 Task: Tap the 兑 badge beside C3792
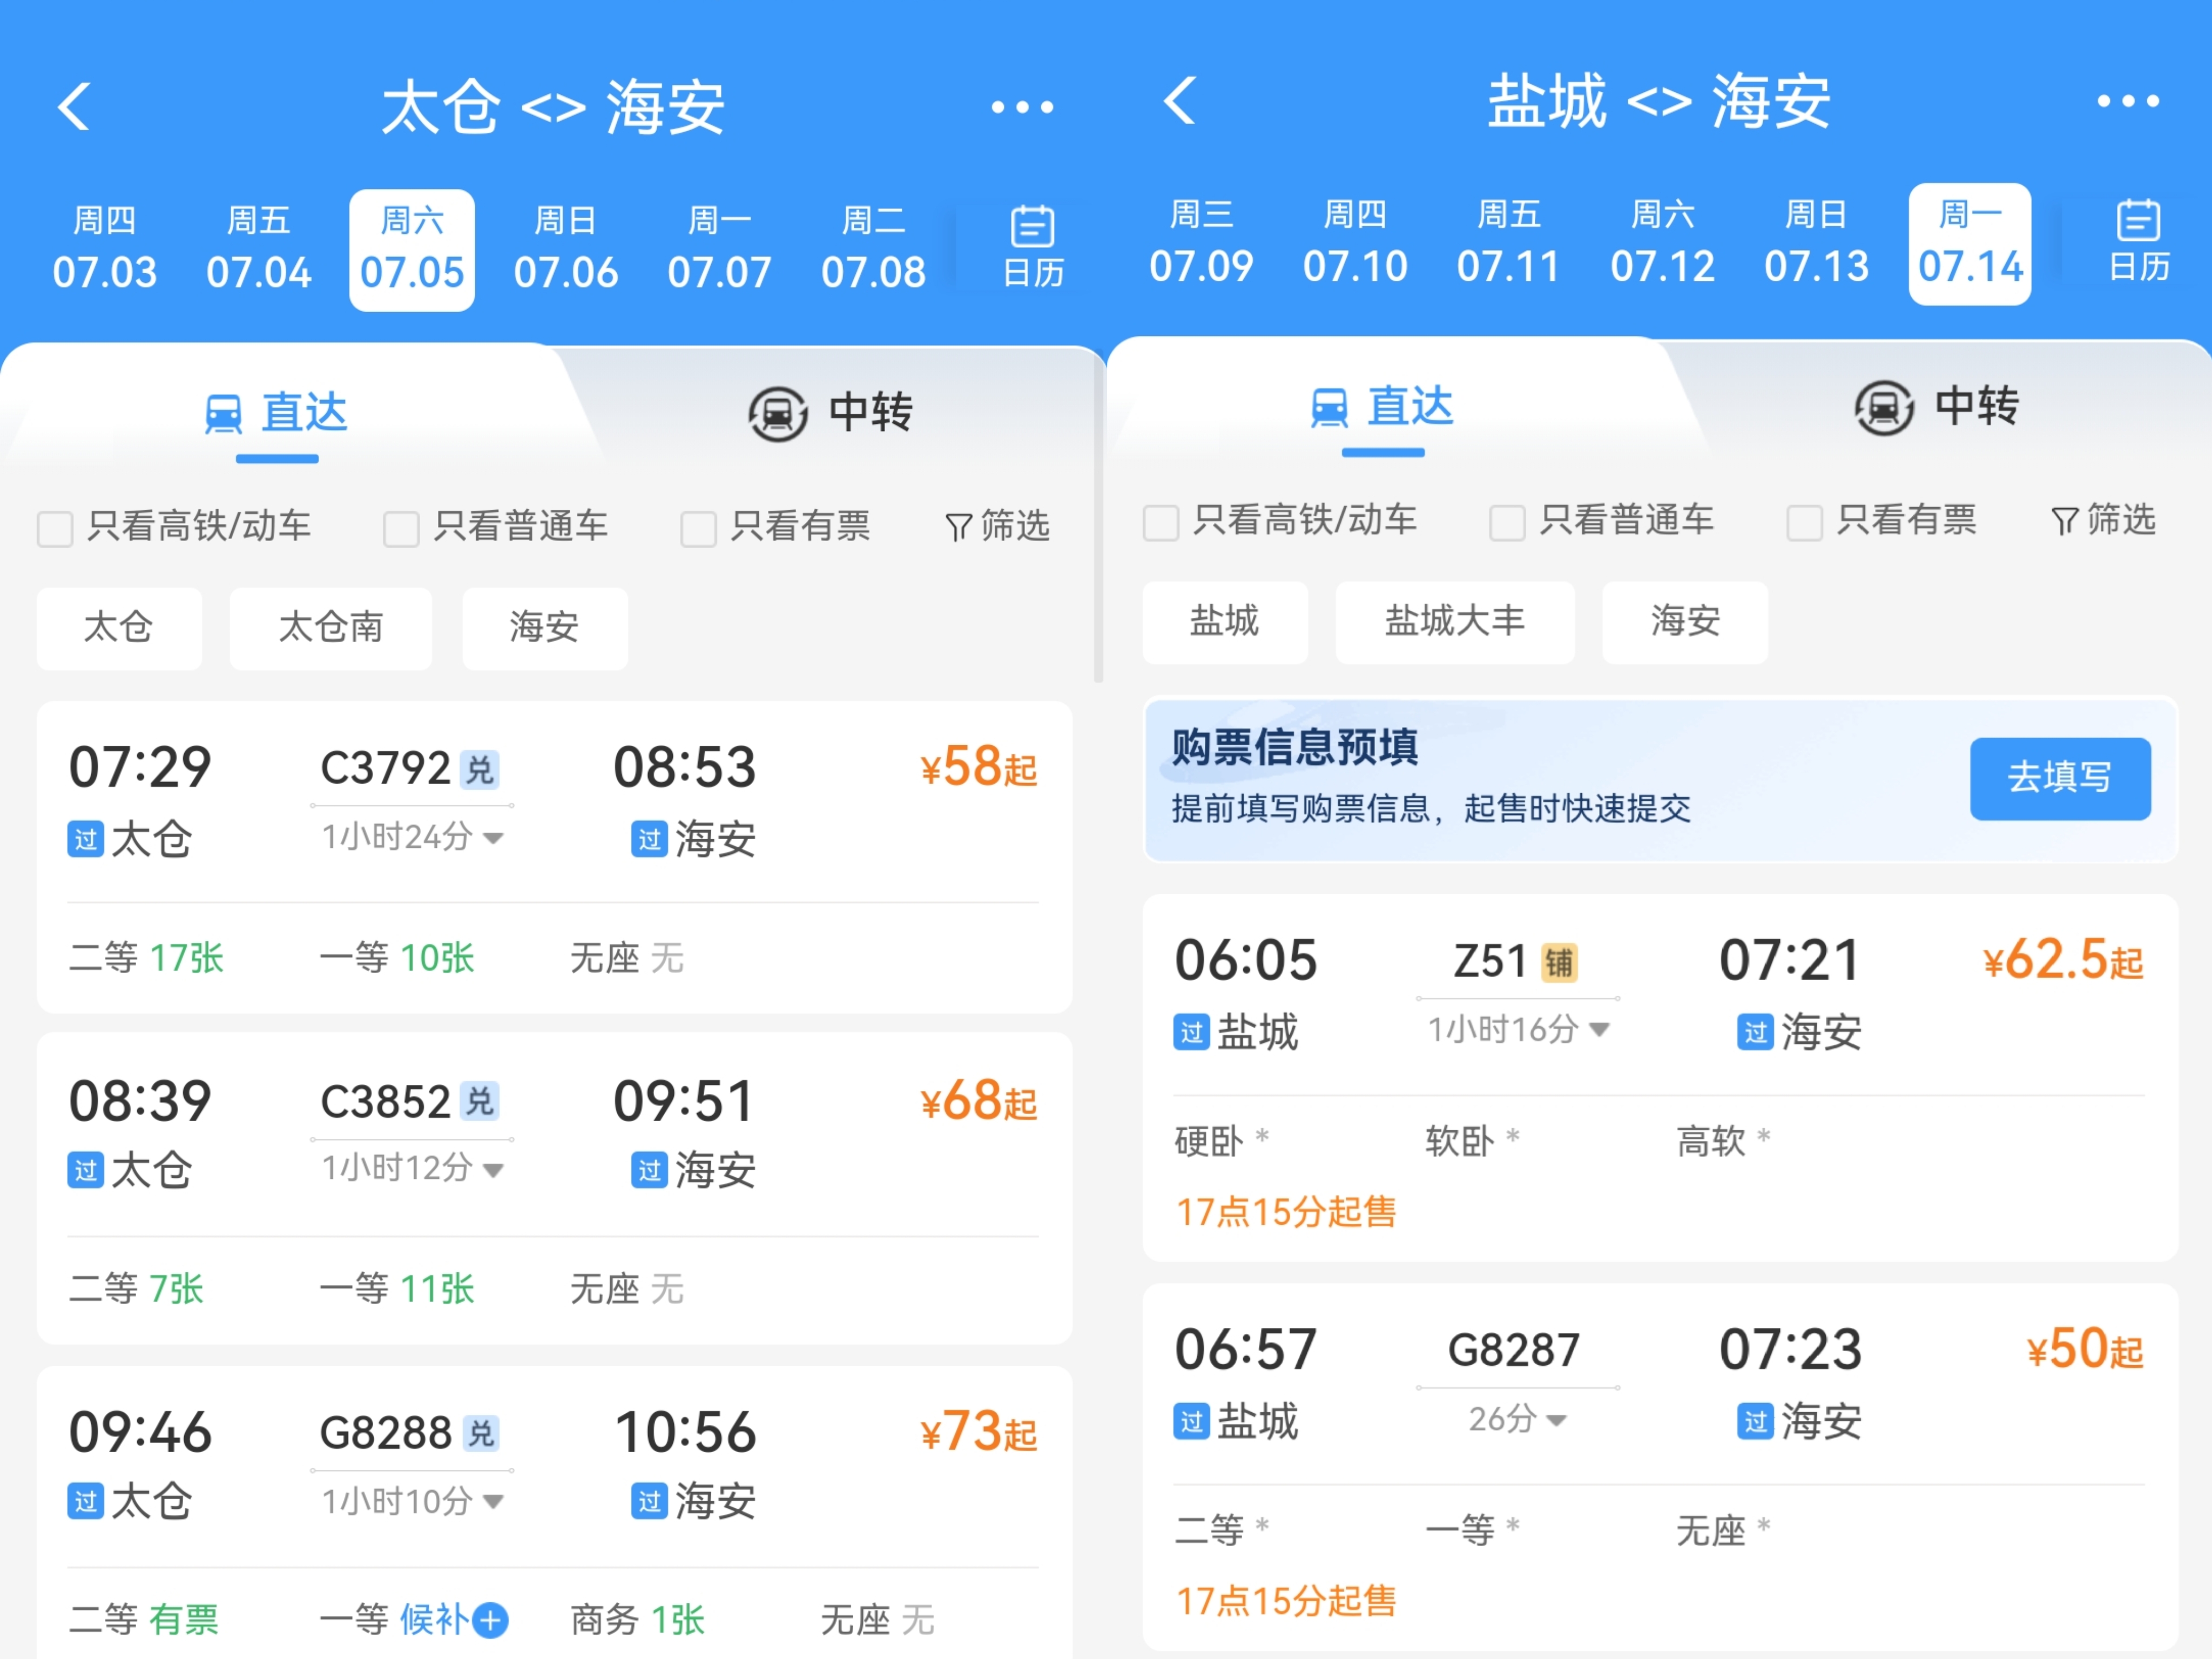(x=480, y=769)
